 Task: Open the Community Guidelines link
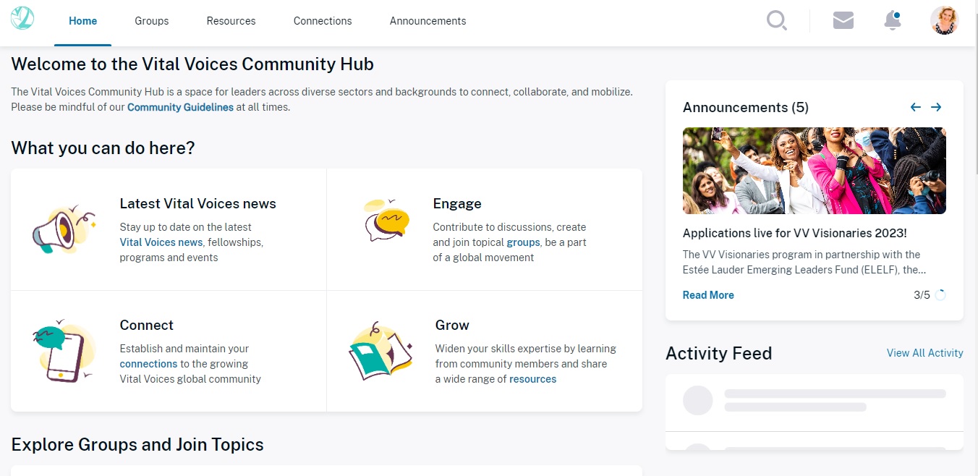[x=180, y=107]
